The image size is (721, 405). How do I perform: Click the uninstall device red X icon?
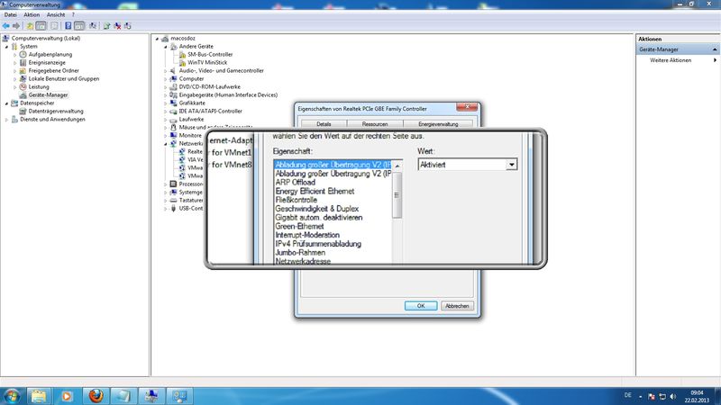click(x=117, y=26)
